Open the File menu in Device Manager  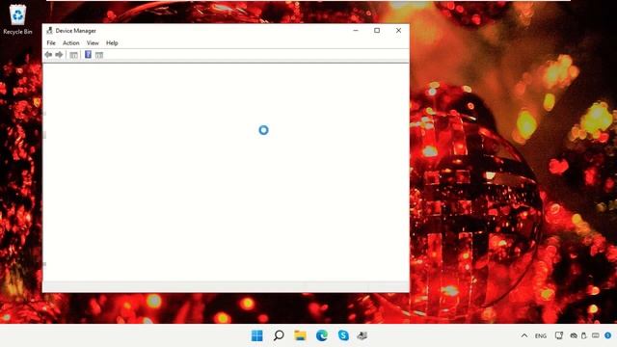click(x=51, y=42)
